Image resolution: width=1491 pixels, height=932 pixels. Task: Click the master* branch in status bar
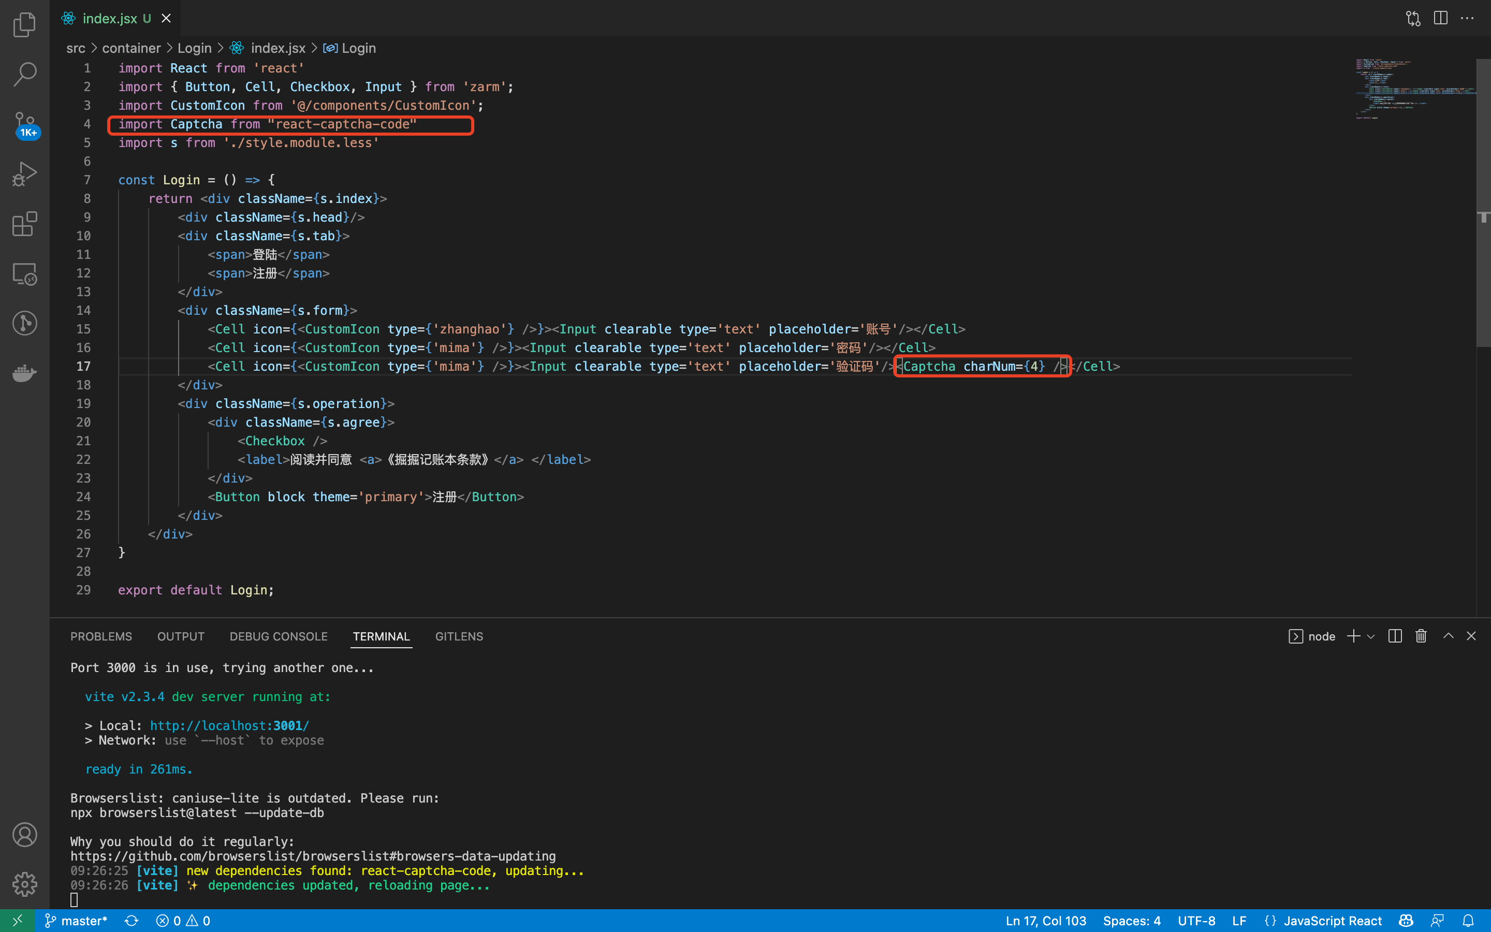pos(77,920)
